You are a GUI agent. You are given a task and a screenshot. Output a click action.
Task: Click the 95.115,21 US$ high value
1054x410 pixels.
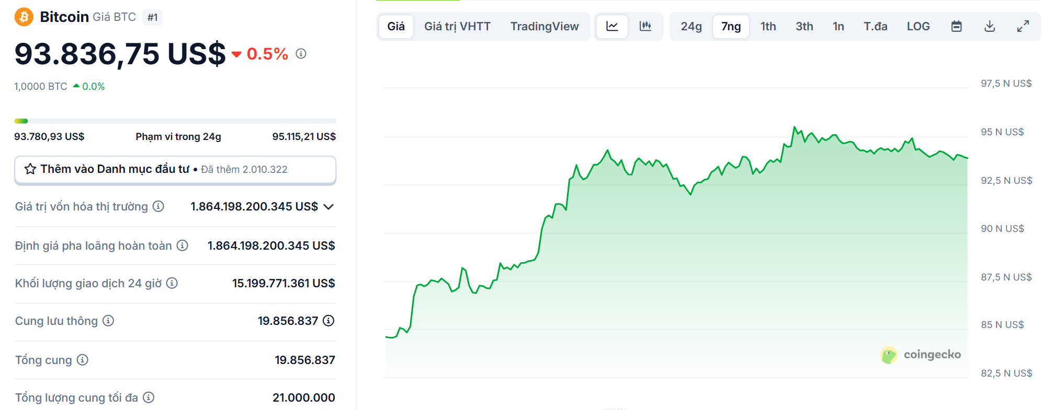[x=304, y=136]
